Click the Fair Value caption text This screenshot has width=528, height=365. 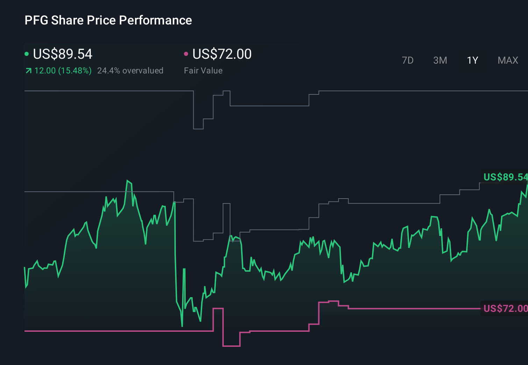coord(203,70)
